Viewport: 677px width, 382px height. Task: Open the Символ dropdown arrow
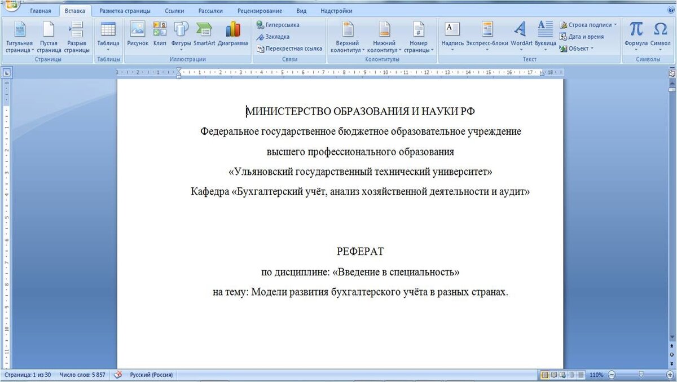(x=660, y=50)
